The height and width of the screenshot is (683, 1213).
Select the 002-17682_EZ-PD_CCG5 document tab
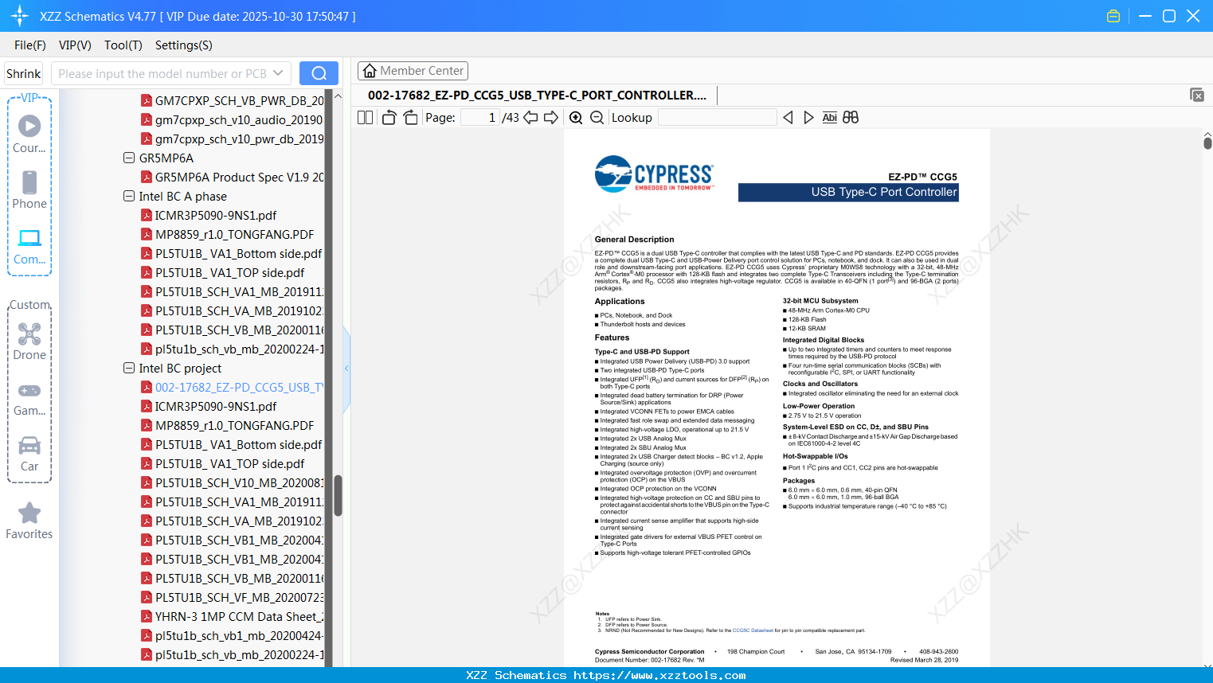[537, 96]
